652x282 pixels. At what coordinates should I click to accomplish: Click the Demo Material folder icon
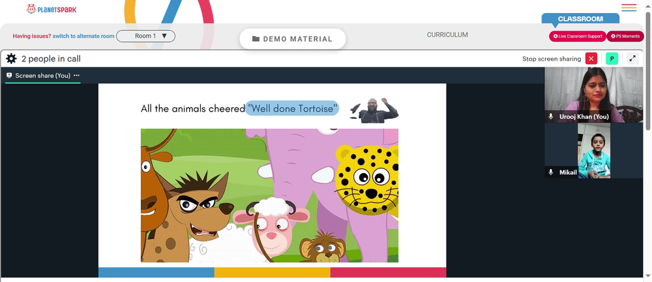tap(256, 39)
